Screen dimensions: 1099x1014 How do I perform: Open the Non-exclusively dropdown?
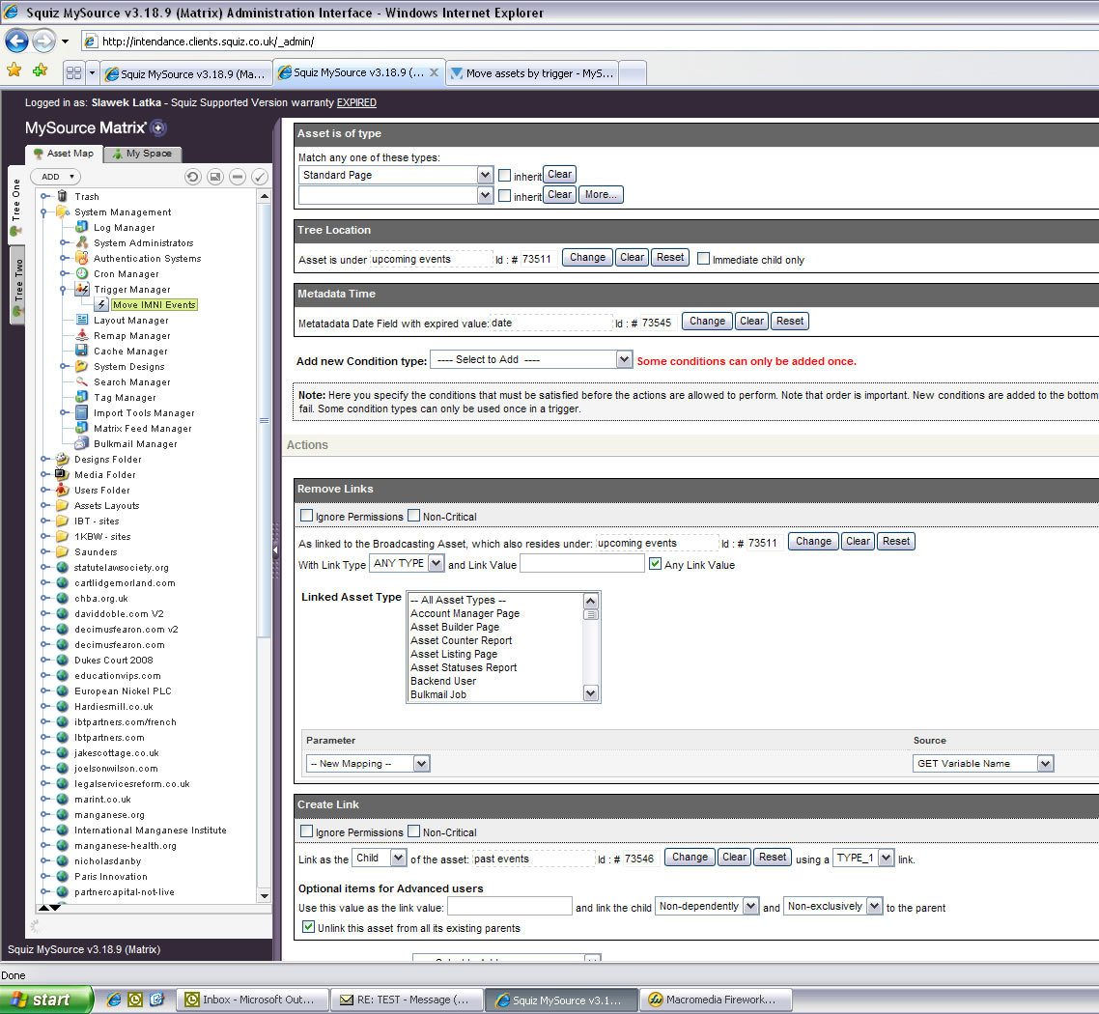[832, 906]
